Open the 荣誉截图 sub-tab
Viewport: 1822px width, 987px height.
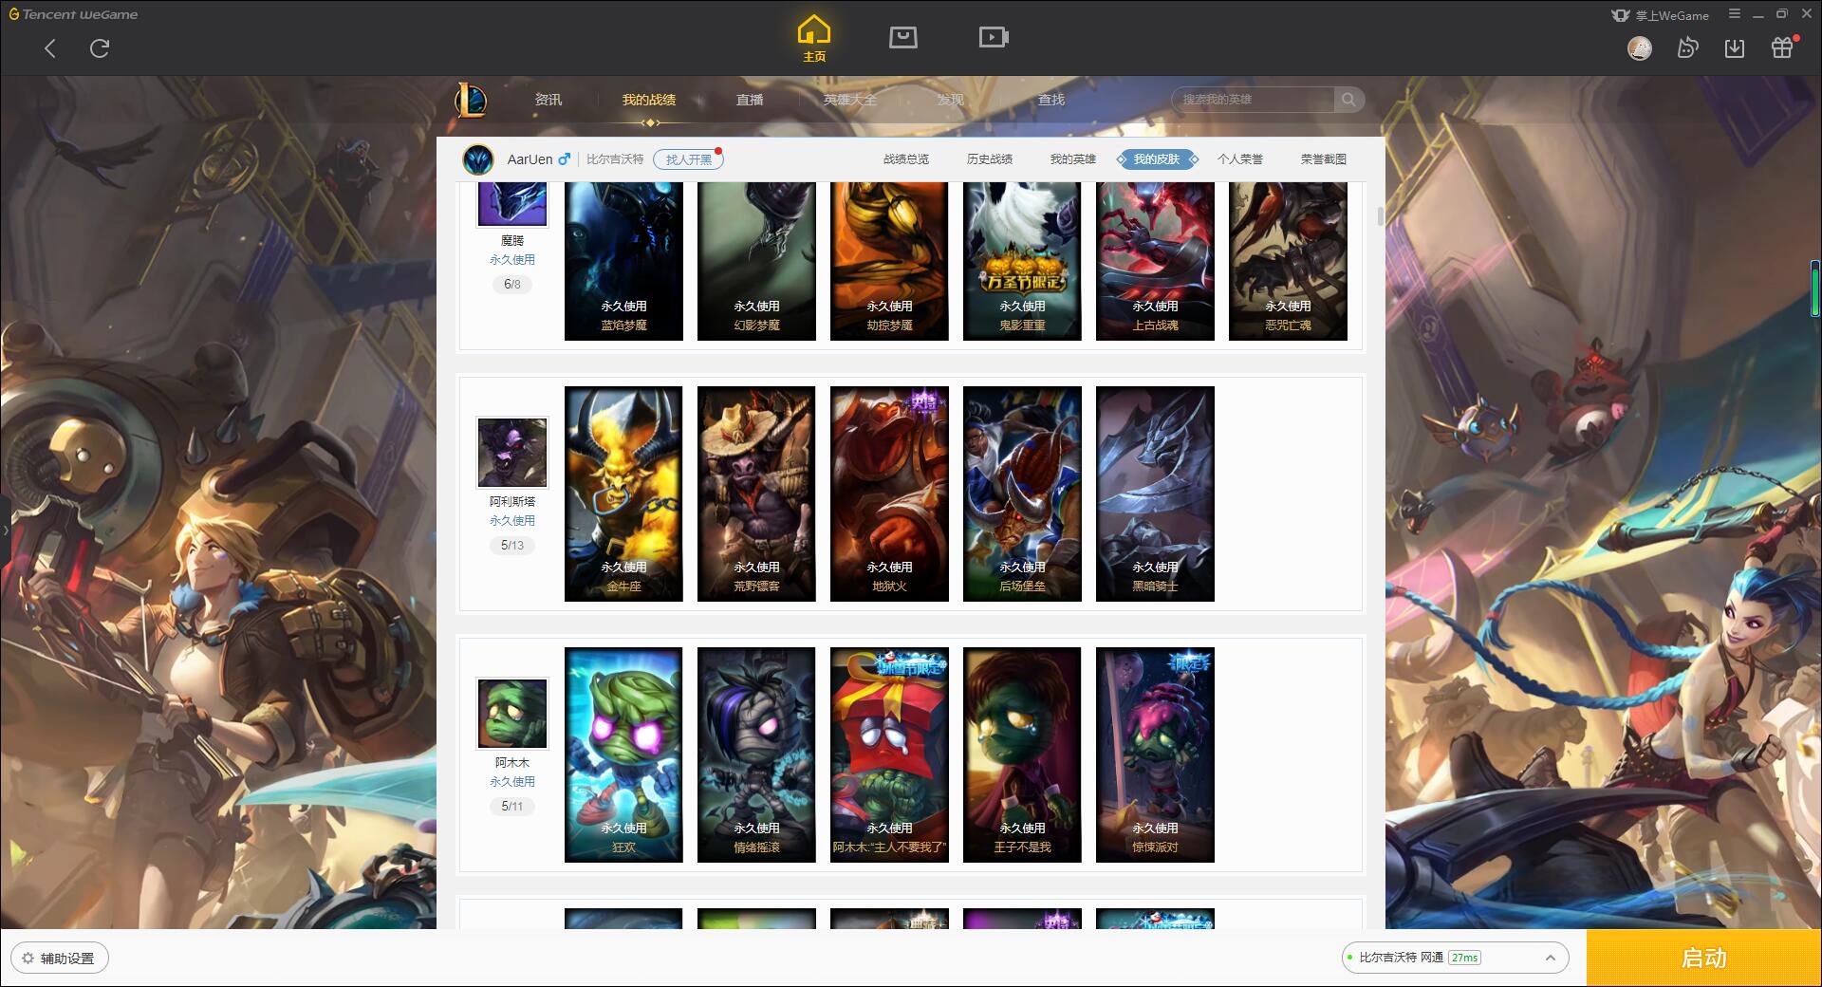pos(1324,159)
